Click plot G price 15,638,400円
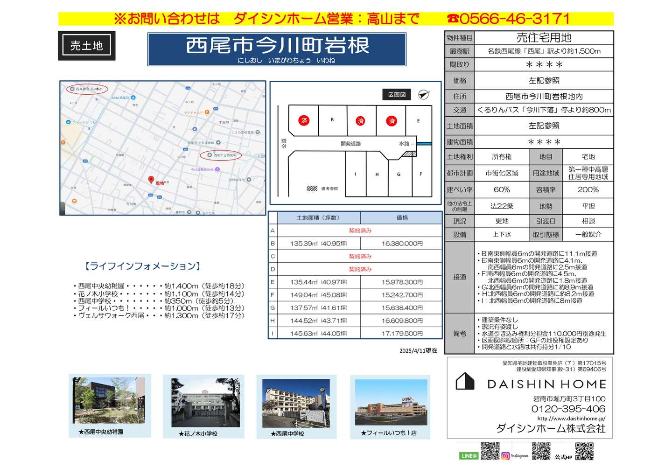This screenshot has width=672, height=475. pos(402,308)
